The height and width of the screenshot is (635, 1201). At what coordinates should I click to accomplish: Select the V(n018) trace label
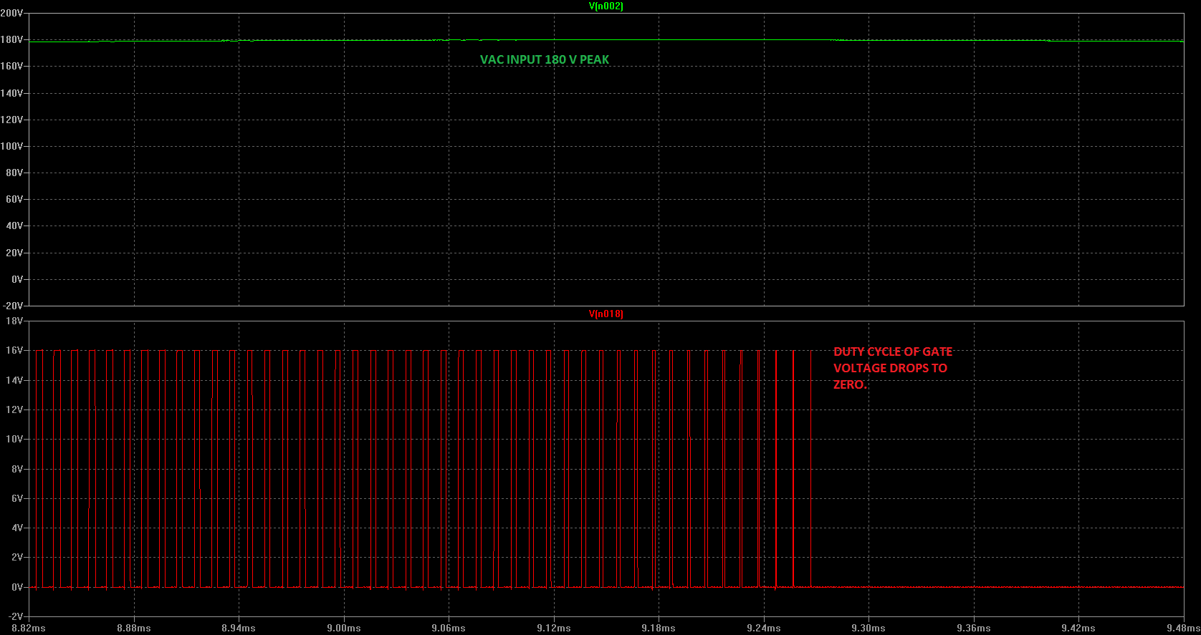pos(606,314)
